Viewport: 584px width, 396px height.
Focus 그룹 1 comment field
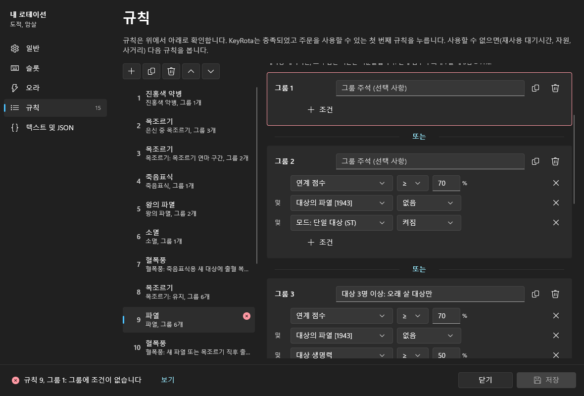tap(430, 88)
